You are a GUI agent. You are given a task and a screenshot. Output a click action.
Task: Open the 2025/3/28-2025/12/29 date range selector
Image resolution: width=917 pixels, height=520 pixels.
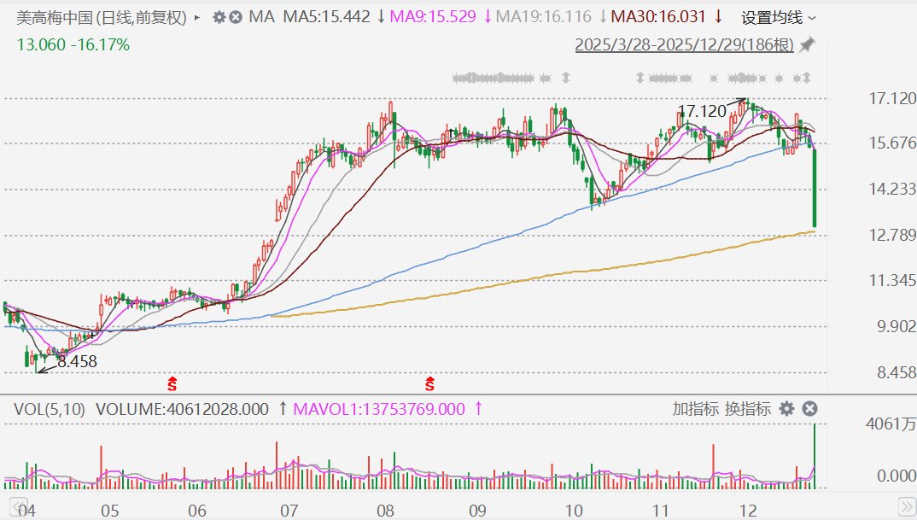coord(684,44)
